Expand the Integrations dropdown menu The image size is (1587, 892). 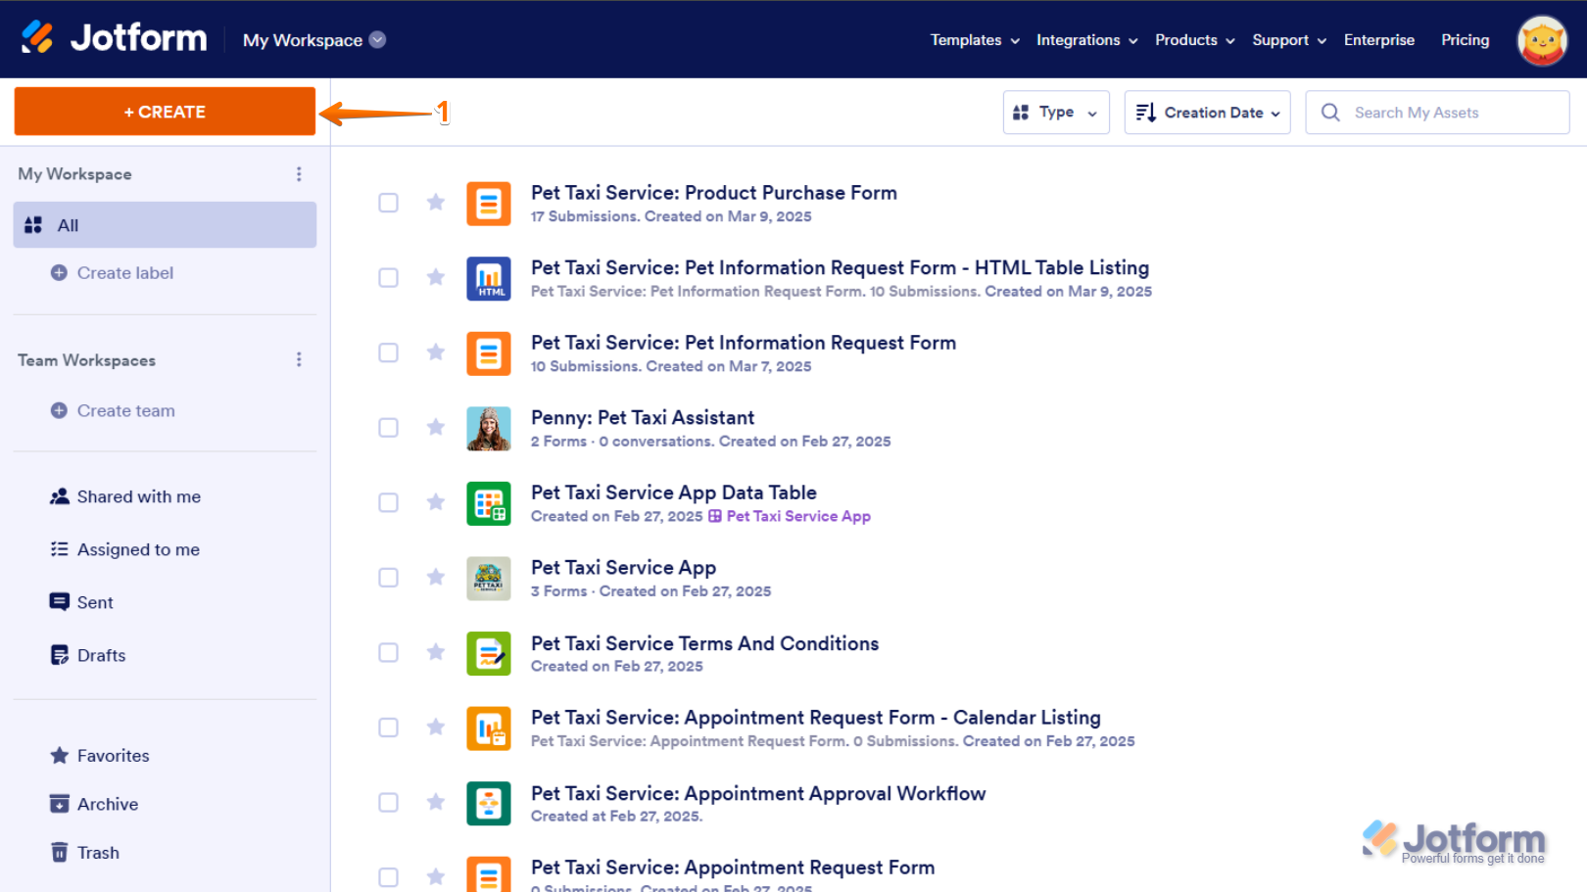coord(1086,40)
